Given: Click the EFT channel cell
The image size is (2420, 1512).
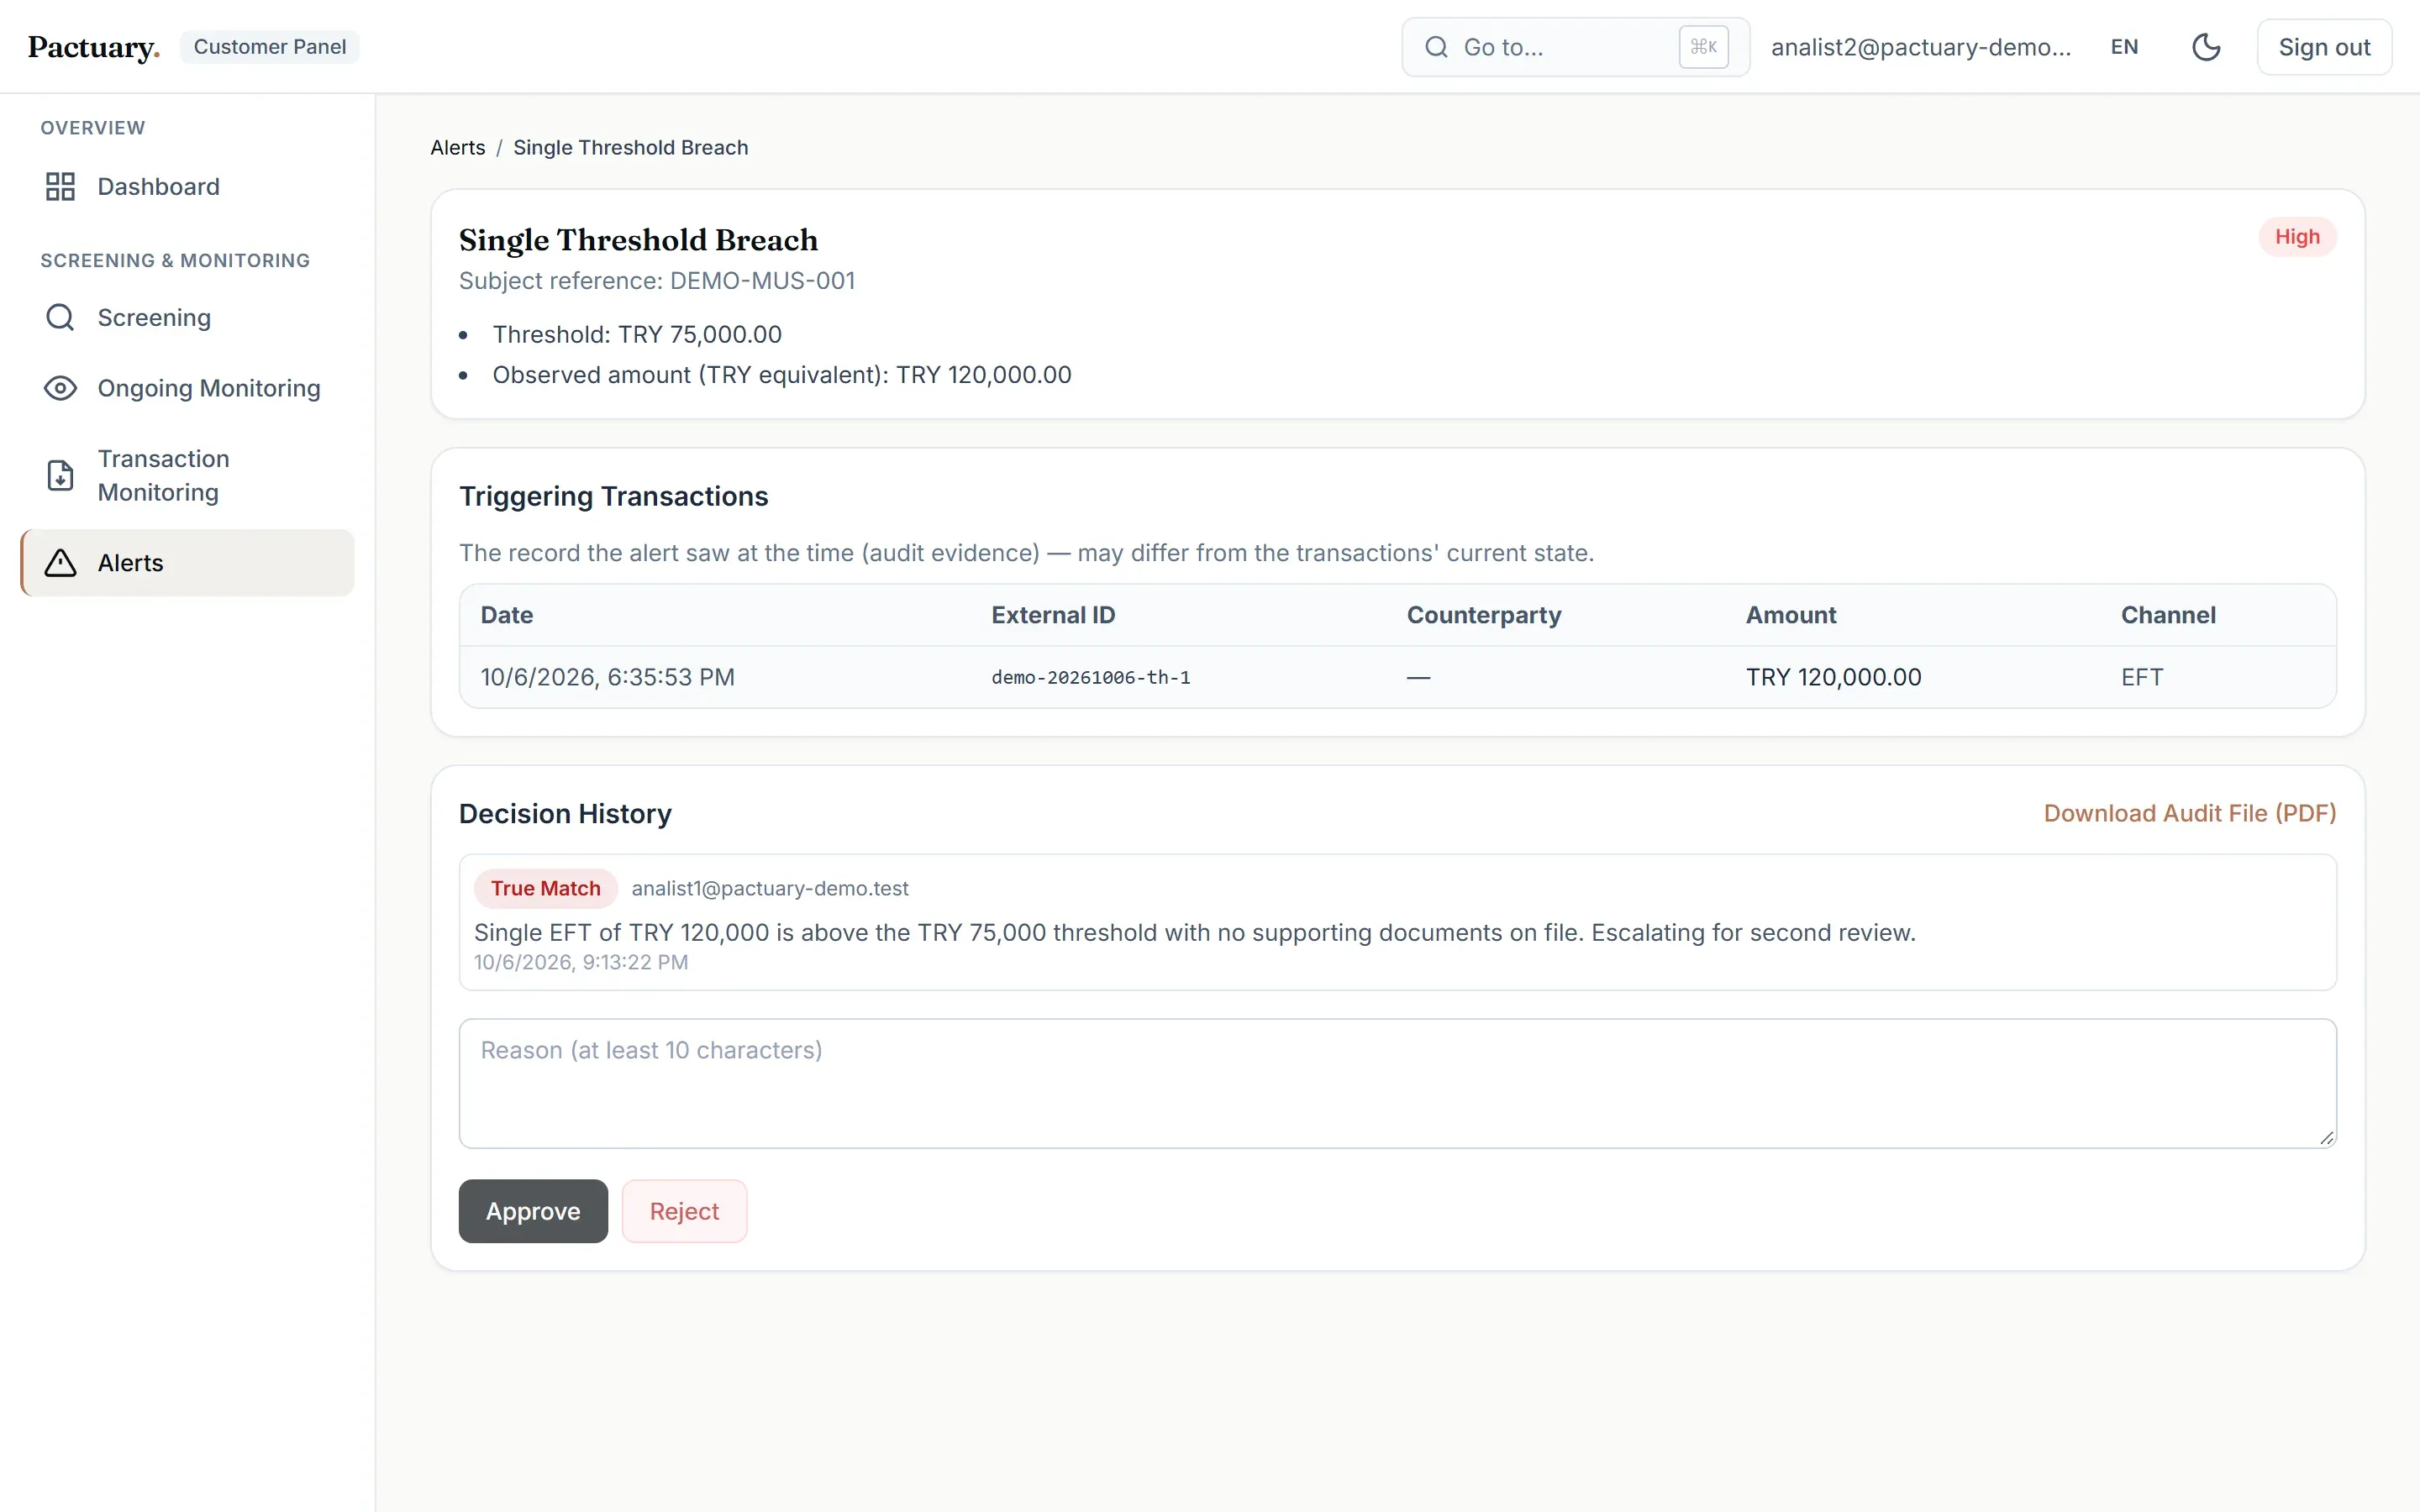Looking at the screenshot, I should point(2142,677).
